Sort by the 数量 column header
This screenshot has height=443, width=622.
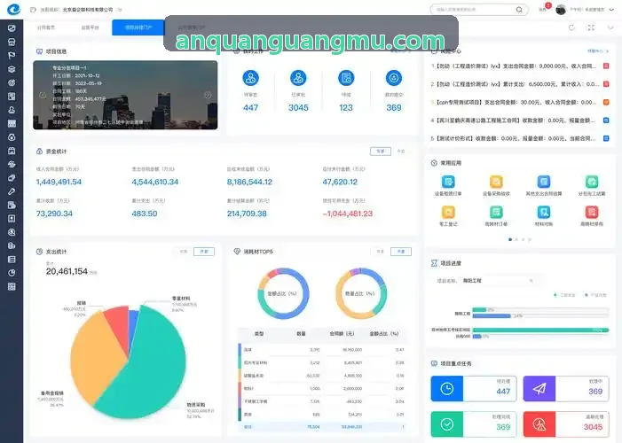(301, 334)
